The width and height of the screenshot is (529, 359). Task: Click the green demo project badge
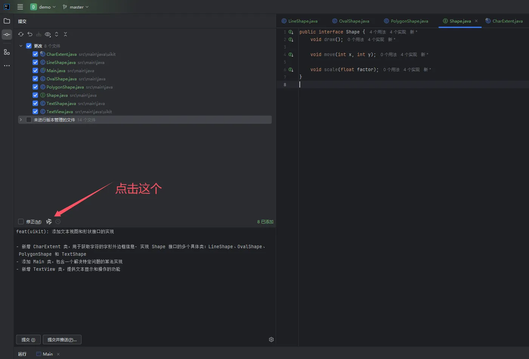point(33,7)
